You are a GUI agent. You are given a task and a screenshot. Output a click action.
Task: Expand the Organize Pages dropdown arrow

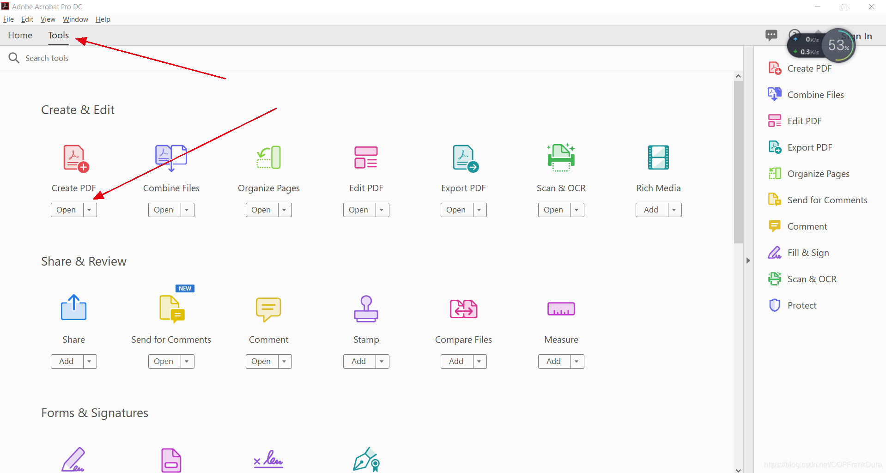pyautogui.click(x=285, y=210)
